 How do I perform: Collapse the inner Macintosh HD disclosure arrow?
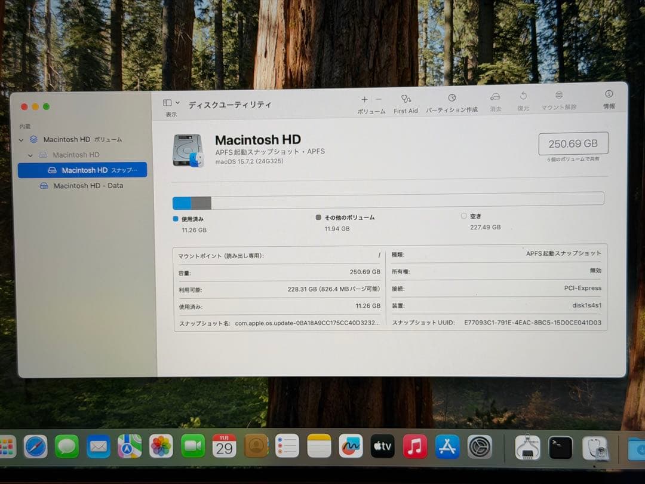click(29, 154)
